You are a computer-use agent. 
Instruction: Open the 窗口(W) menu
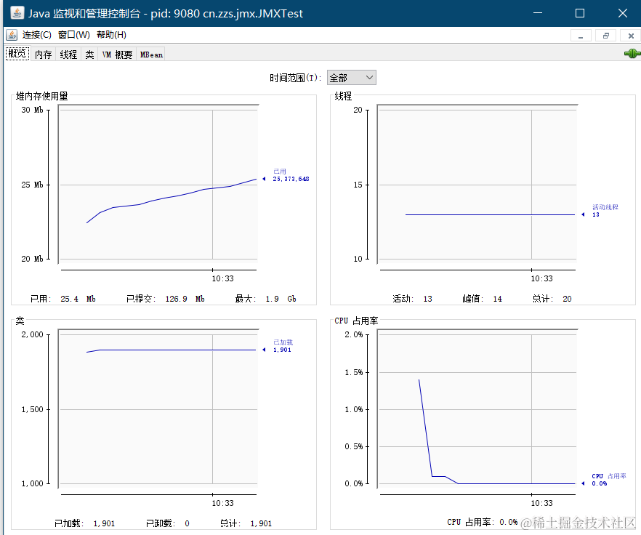click(74, 35)
